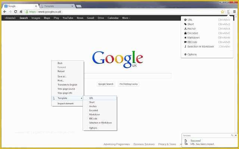The image size is (239, 149).
Task: Reload the page with the refresh icon
Action: click(15, 12)
